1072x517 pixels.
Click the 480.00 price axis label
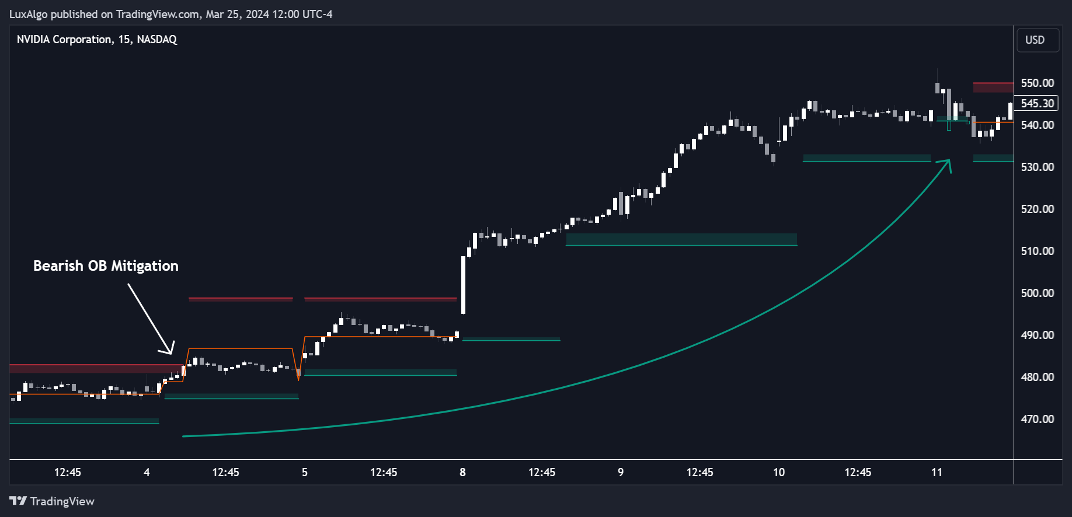[1037, 377]
